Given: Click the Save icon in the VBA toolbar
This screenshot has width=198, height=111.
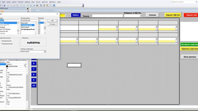Looking at the screenshot, I should [4, 5].
